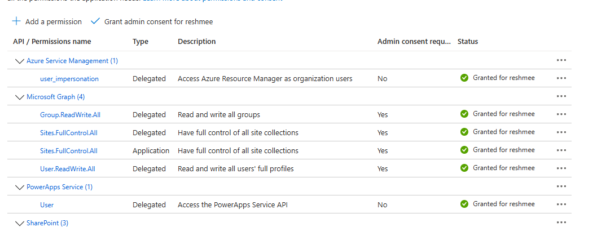
Task: Collapse the PowerApps Service group chevron
Action: [x=19, y=187]
